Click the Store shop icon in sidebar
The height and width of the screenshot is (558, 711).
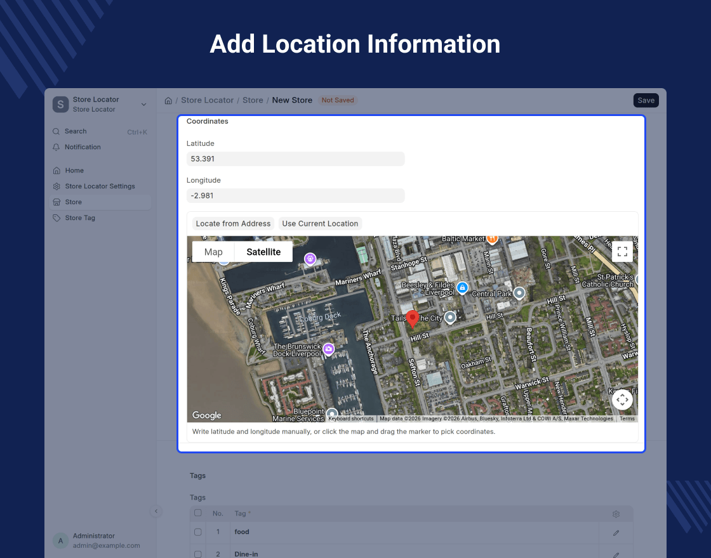coord(56,202)
